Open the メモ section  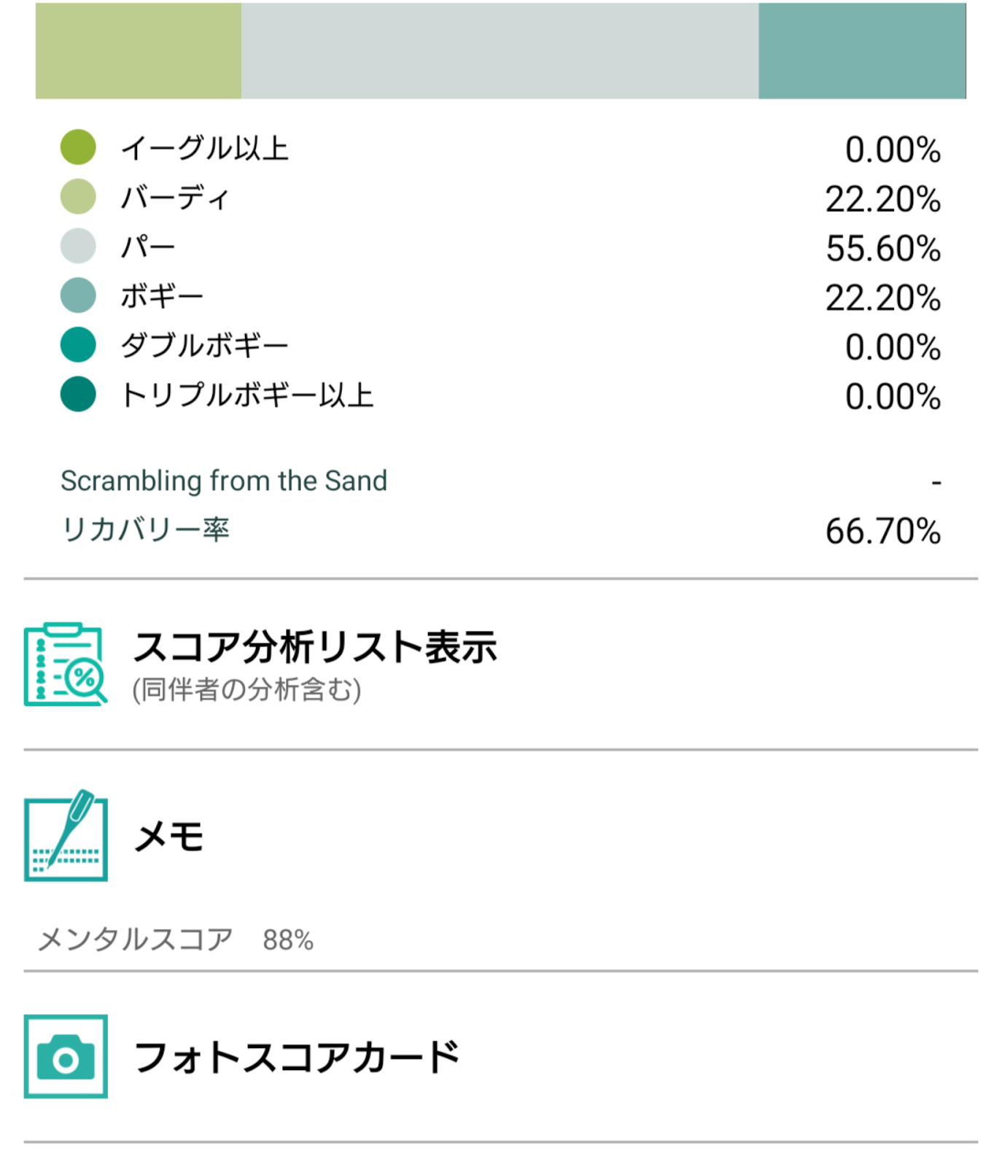(x=500, y=835)
